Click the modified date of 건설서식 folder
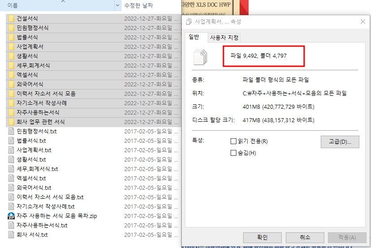Screen dimensions: 371x248 pos(151,18)
